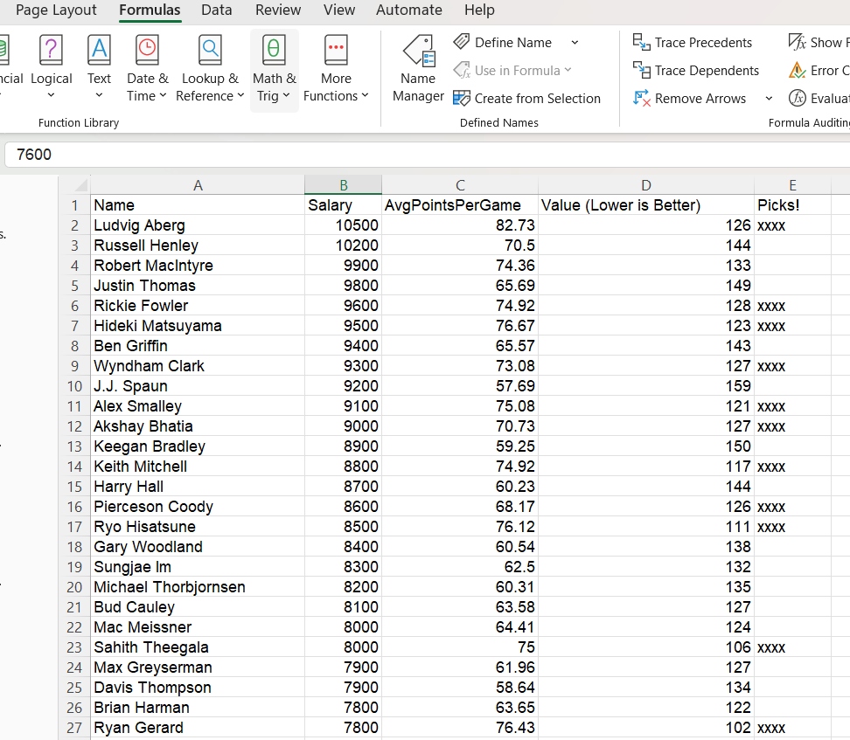Click value cell 150 for Keegan Bradley

[645, 446]
